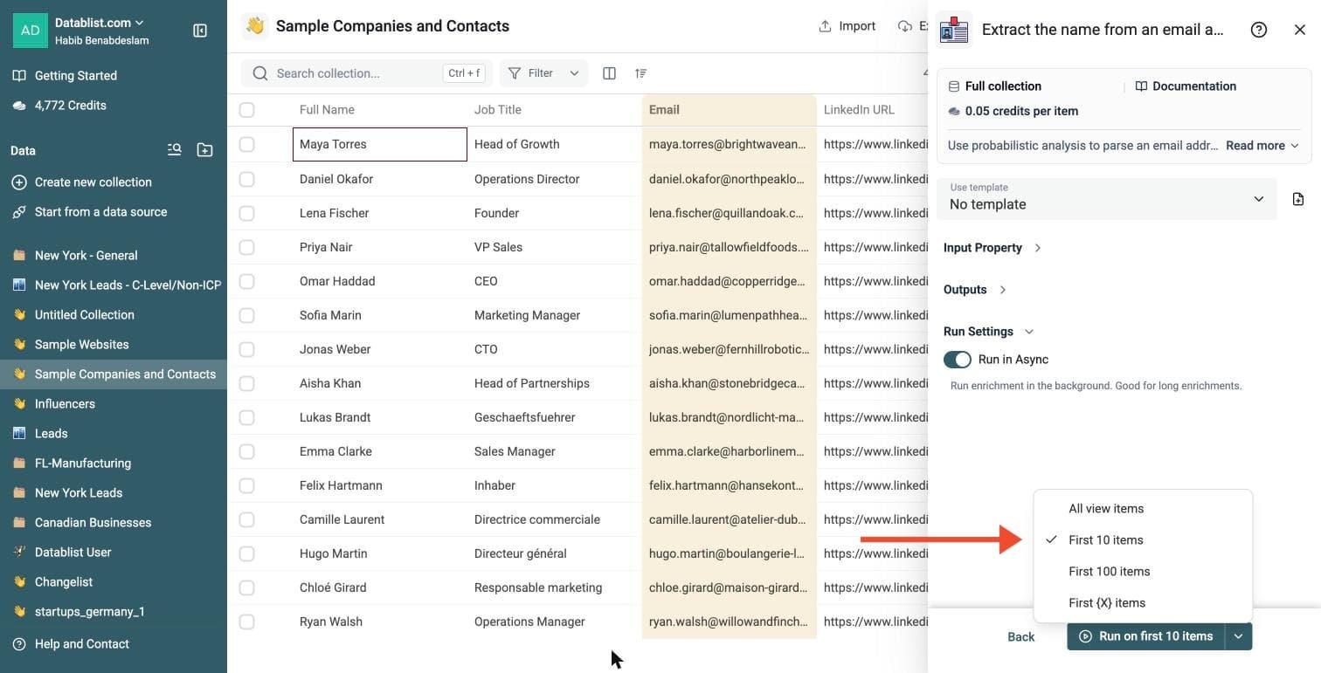Image resolution: width=1321 pixels, height=673 pixels.
Task: Click Run on first 10 items
Action: click(1146, 636)
